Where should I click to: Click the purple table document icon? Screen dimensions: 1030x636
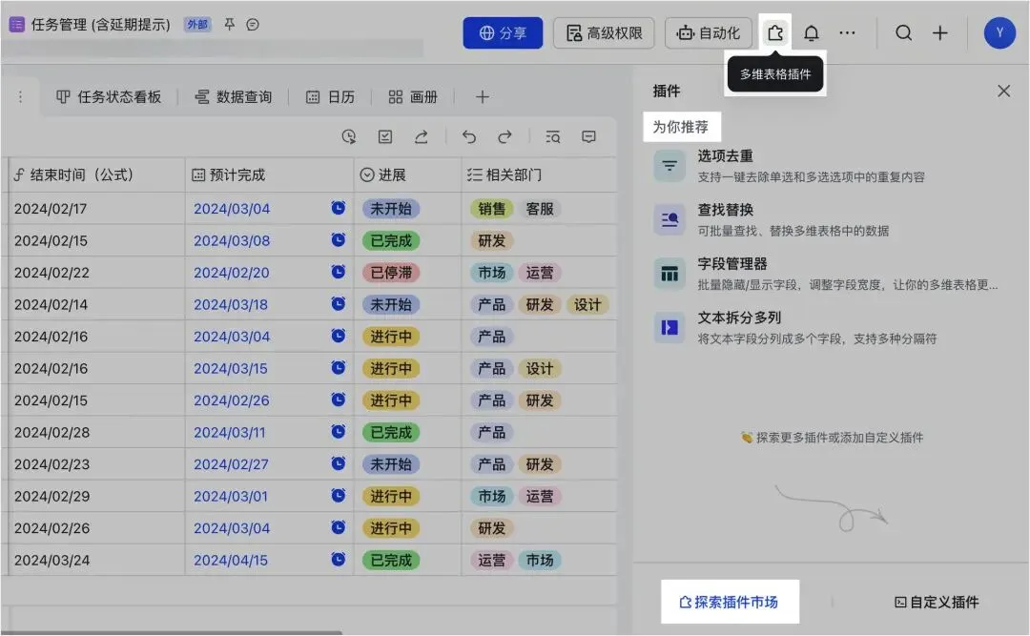tap(16, 24)
